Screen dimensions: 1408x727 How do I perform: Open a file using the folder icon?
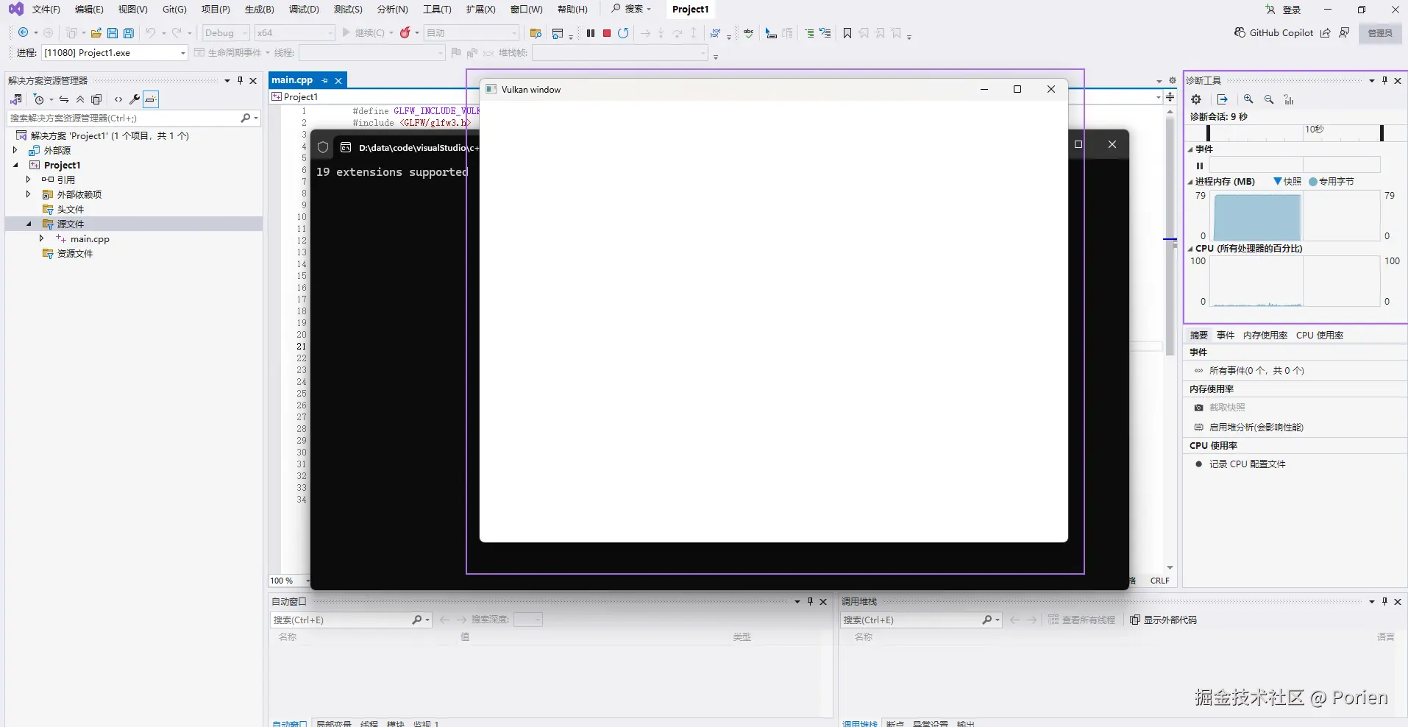pyautogui.click(x=96, y=33)
